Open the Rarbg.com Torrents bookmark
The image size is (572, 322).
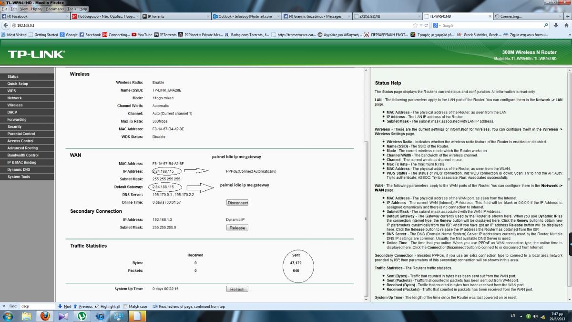248,35
